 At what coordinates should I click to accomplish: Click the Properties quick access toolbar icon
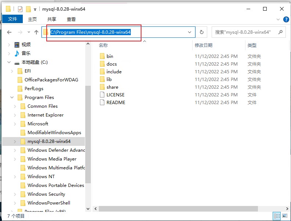tap(20, 9)
